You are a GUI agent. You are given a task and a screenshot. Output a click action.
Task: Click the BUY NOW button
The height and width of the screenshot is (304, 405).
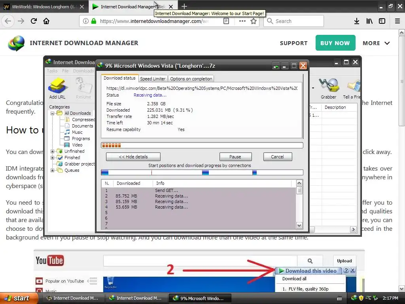[335, 43]
